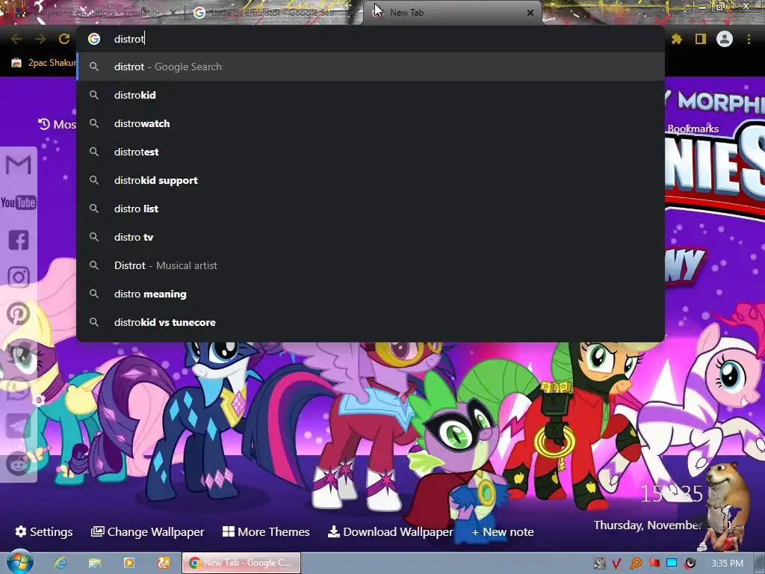Add a New note
Screen dimensions: 765x574
click(x=503, y=531)
